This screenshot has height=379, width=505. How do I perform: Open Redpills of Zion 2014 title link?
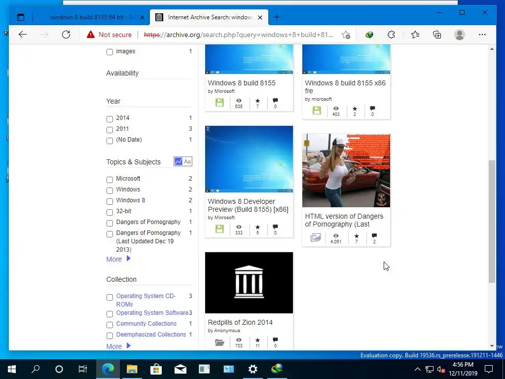pyautogui.click(x=240, y=322)
